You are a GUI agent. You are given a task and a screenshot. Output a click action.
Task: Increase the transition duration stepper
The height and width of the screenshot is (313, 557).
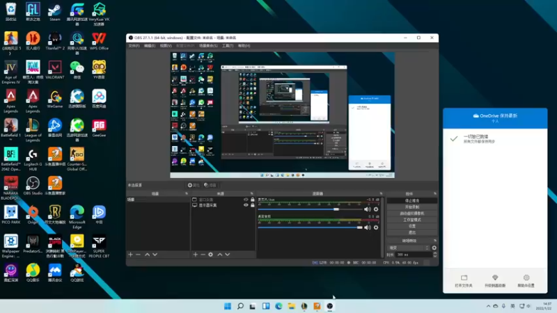click(x=434, y=253)
